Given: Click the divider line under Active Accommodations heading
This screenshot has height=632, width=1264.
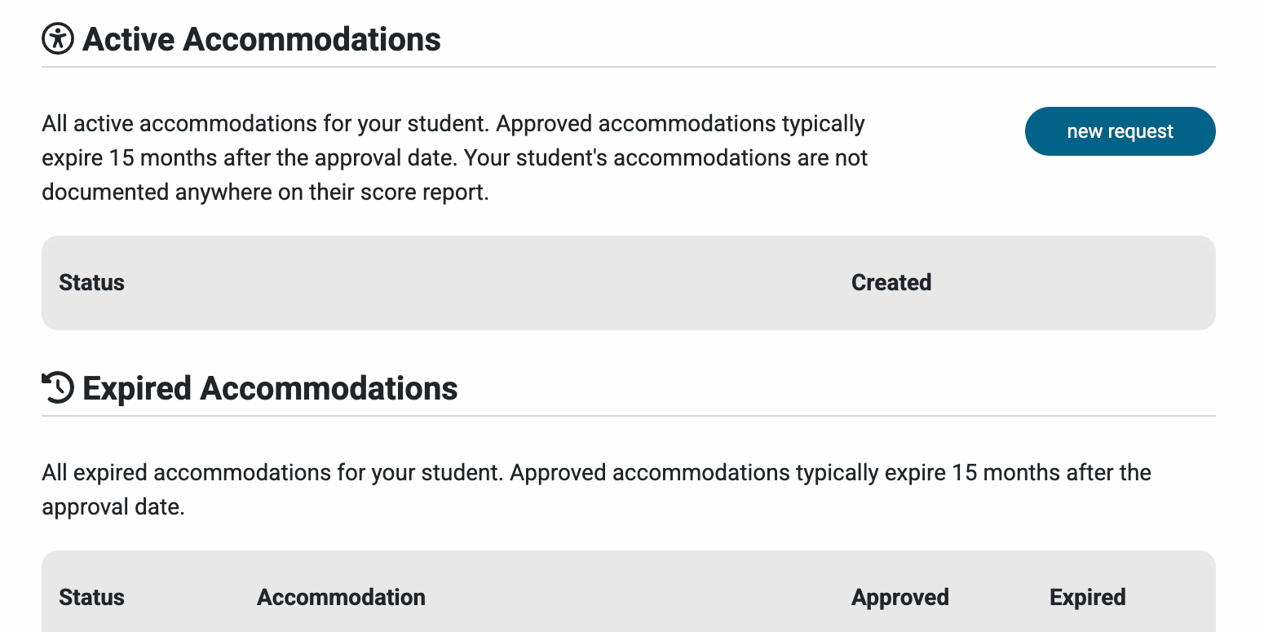Looking at the screenshot, I should [628, 67].
